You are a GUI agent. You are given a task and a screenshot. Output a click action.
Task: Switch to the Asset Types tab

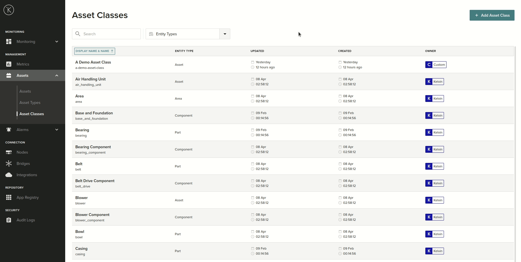(30, 102)
